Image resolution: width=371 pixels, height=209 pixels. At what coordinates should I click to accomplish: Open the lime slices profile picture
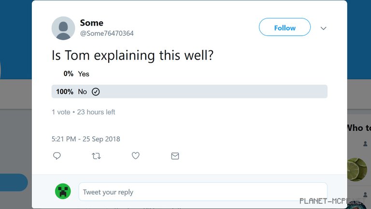tap(357, 169)
